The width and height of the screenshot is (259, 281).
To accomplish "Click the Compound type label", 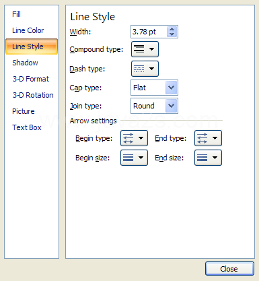I will click(96, 49).
